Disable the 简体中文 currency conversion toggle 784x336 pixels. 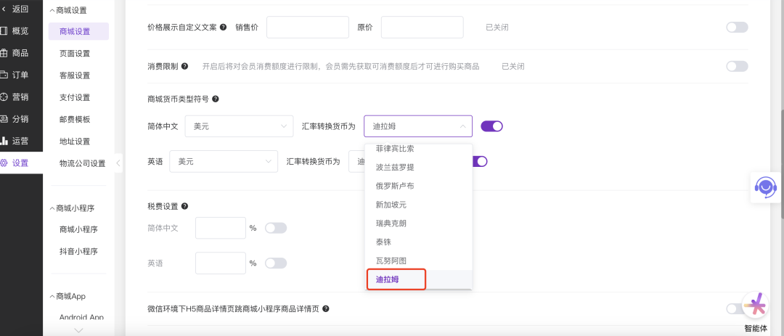point(491,126)
